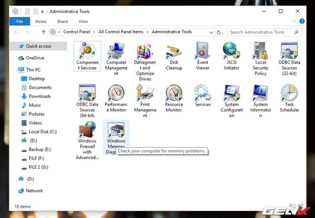Switch to the View ribbon tab
The width and height of the screenshot is (315, 218).
pyautogui.click(x=83, y=22)
